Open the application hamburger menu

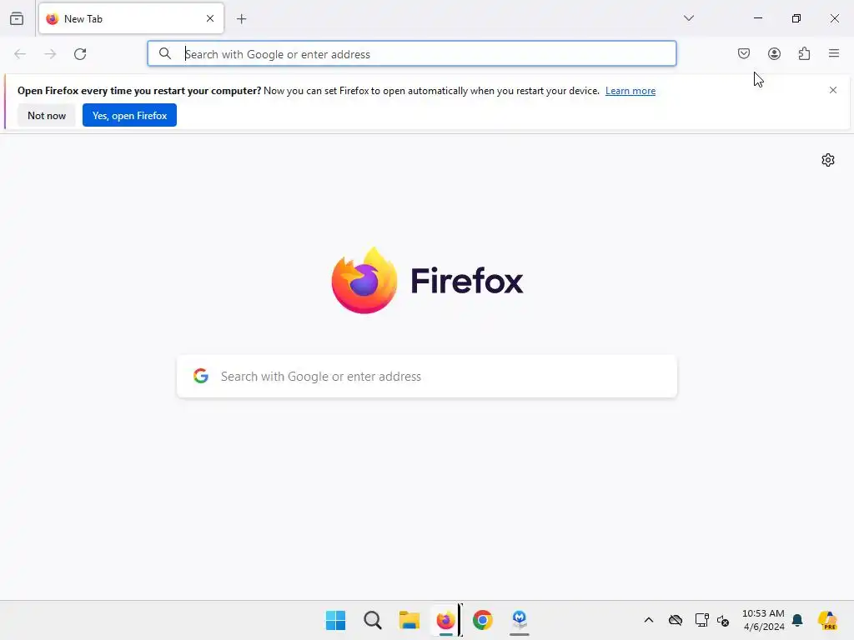click(x=834, y=53)
